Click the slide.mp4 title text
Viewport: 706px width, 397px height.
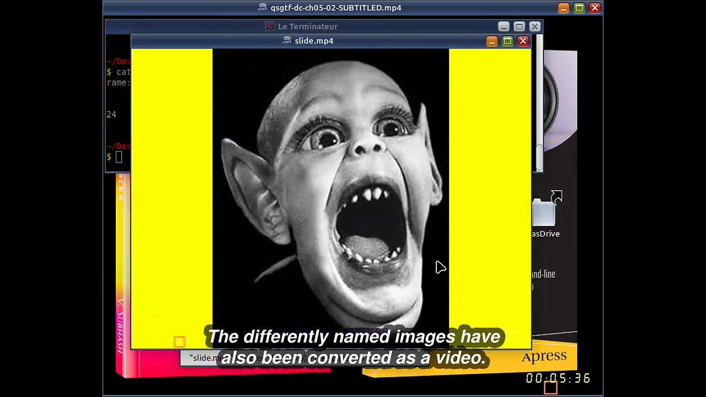[x=314, y=41]
